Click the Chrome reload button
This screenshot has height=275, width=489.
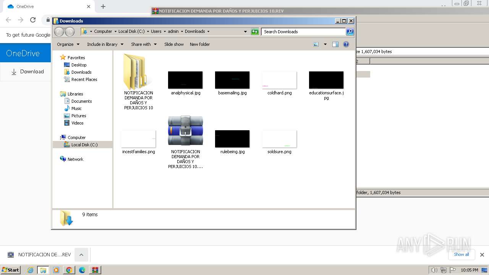pos(33,20)
